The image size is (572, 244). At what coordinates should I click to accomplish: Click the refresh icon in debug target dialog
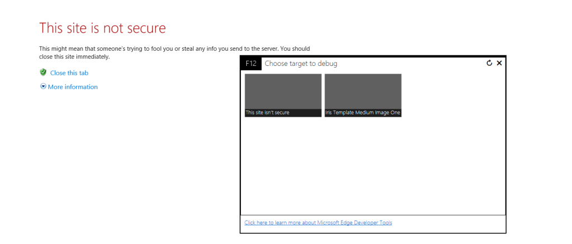(x=489, y=63)
